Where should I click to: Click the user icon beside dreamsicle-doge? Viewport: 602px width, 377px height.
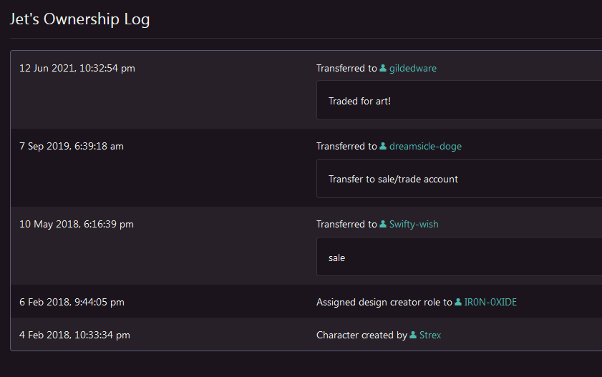click(383, 147)
